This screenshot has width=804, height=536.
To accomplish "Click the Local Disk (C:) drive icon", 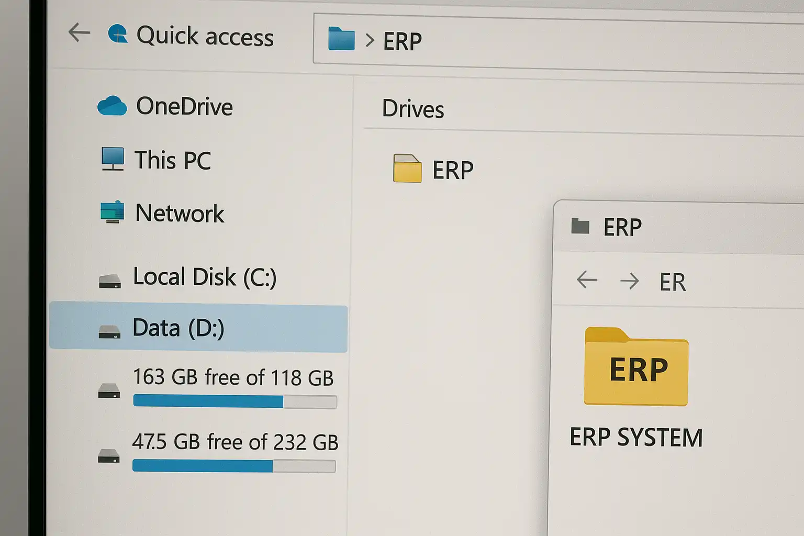I will point(110,281).
